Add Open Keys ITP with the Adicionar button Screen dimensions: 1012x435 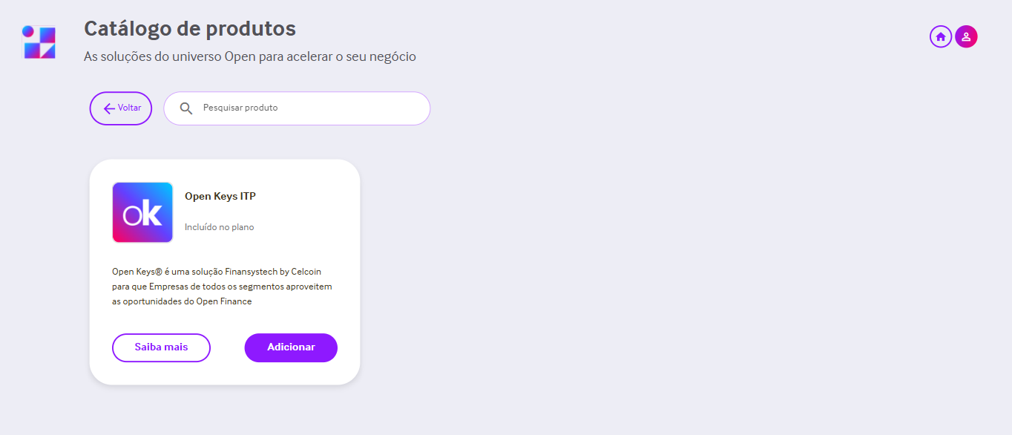(291, 347)
